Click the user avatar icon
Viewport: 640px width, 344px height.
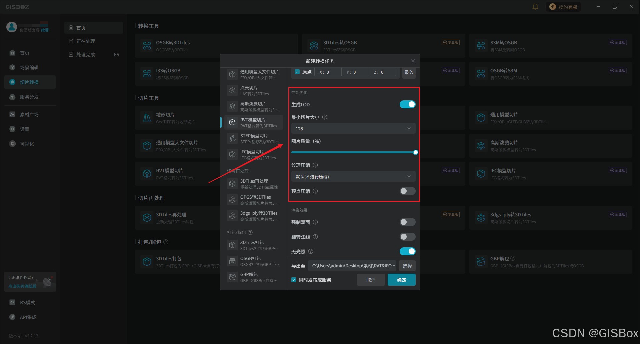12,27
